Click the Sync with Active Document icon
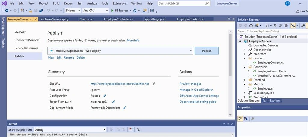Screen dimensions: 308x137 click(275, 26)
